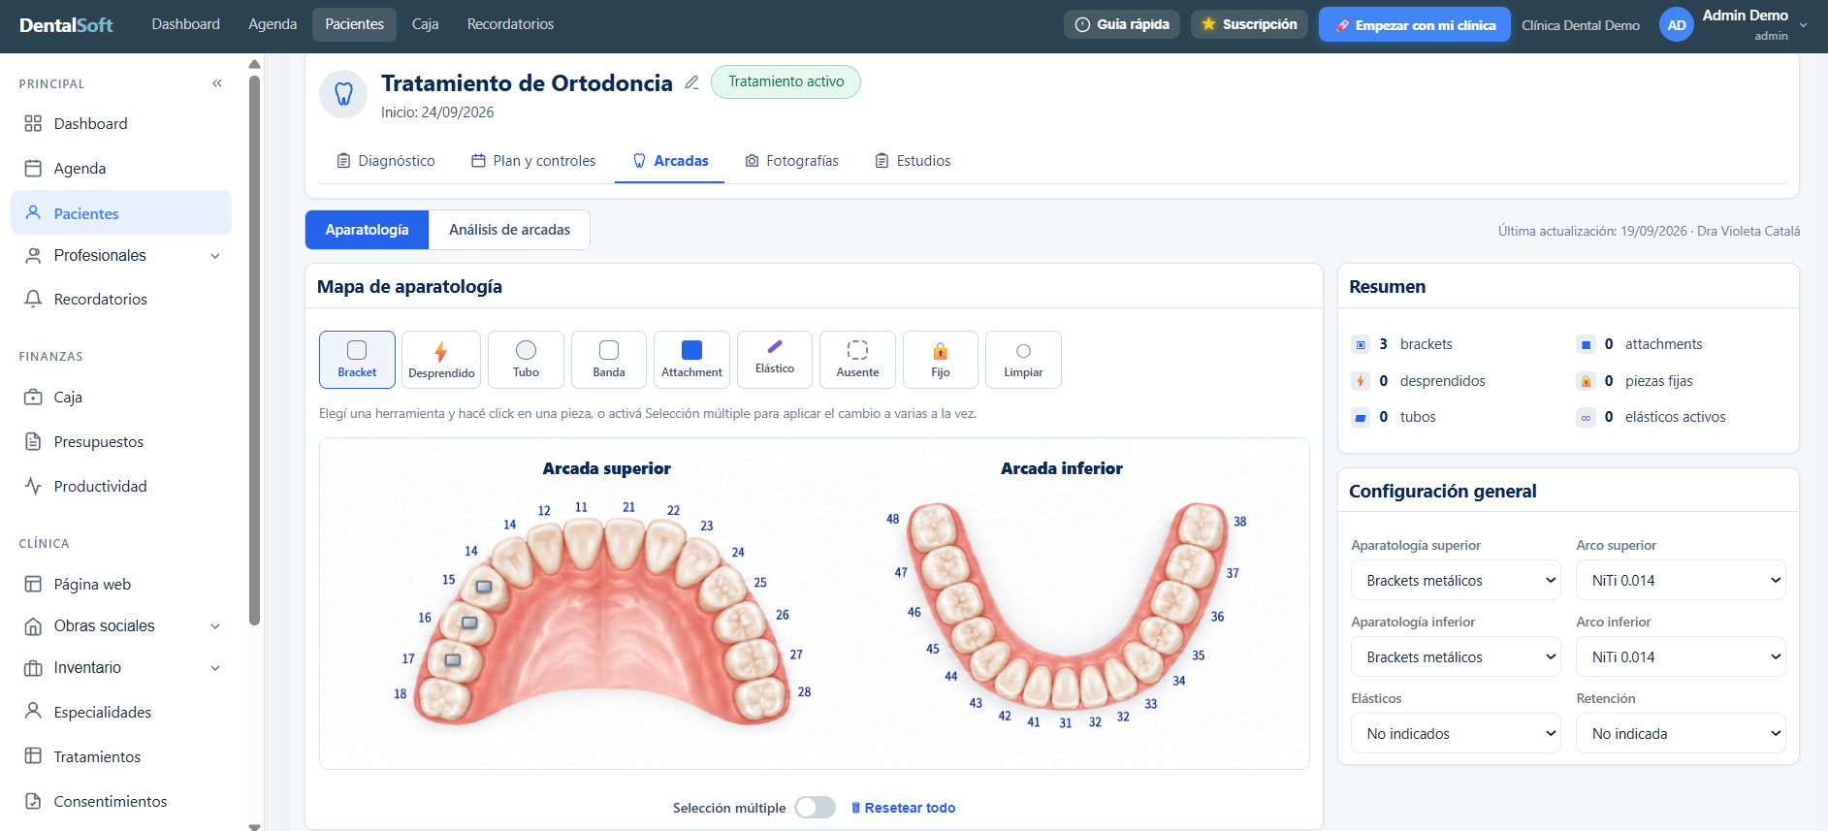Screen dimensions: 1828x831
Task: Open the Guía rápida button
Action: [x=1122, y=24]
